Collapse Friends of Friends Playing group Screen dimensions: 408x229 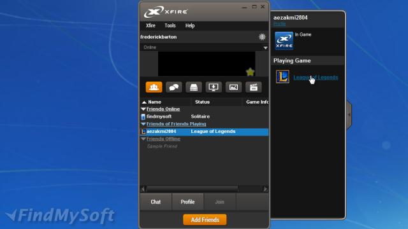(x=143, y=124)
